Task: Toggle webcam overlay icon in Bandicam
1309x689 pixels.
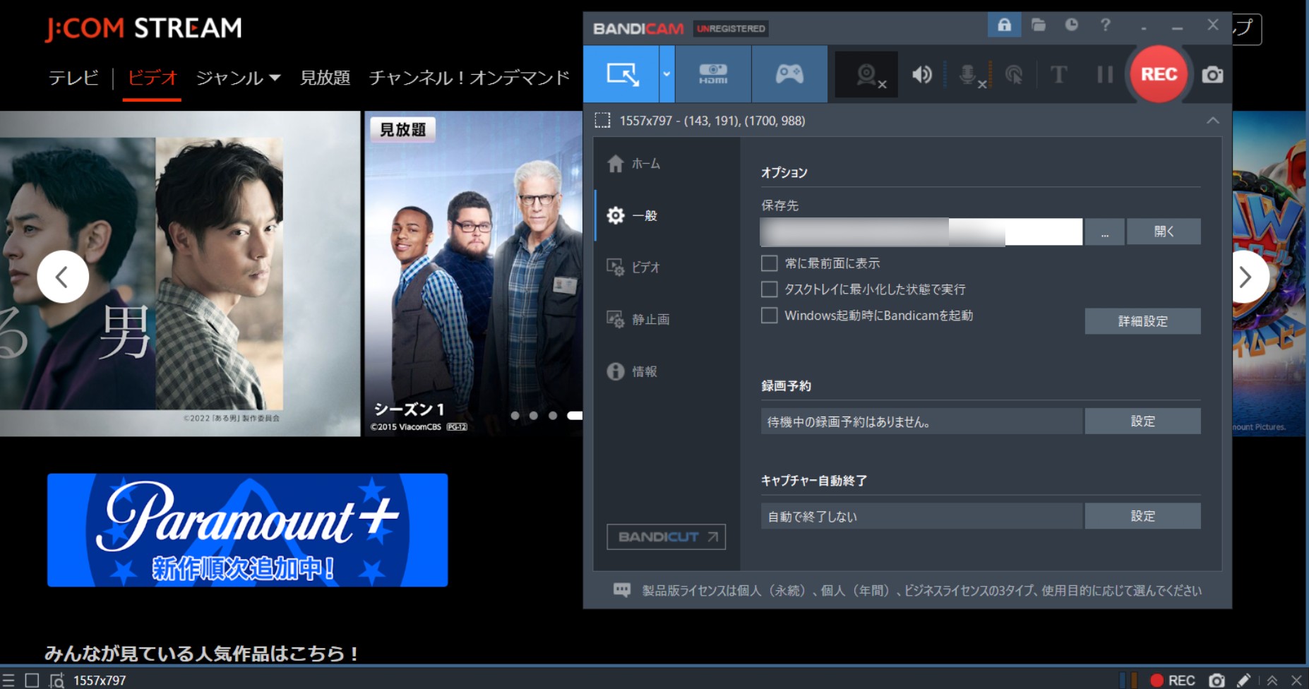Action: [x=867, y=74]
